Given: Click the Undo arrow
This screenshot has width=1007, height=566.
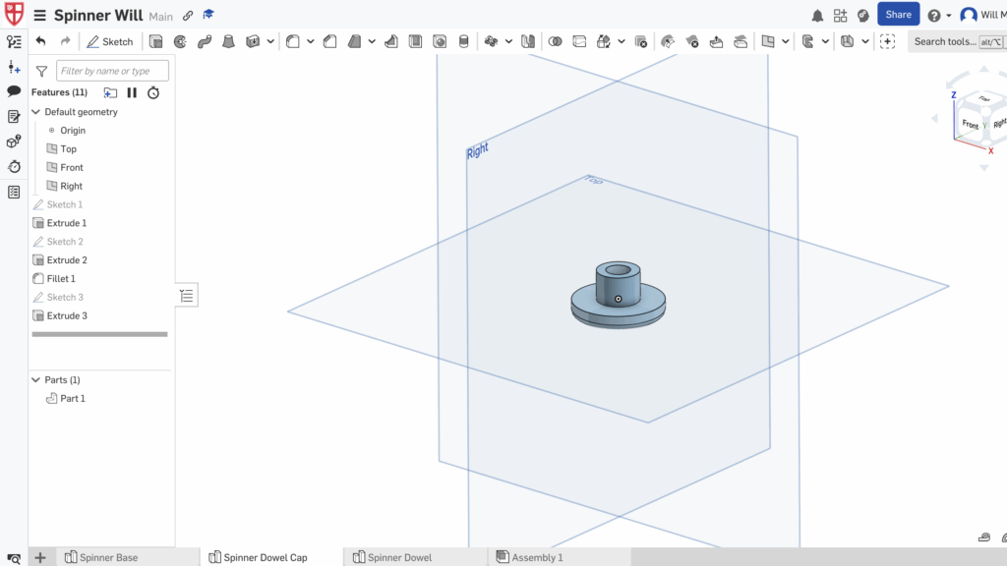Looking at the screenshot, I should (40, 41).
